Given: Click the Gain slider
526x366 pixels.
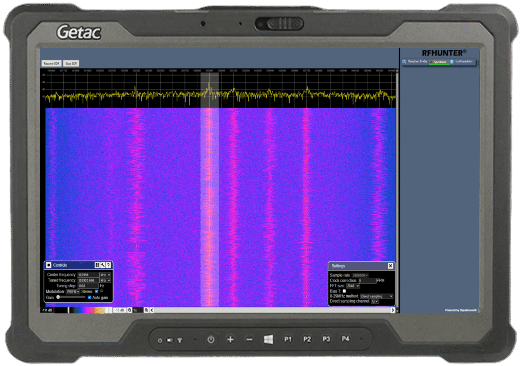Looking at the screenshot, I should point(71,297).
